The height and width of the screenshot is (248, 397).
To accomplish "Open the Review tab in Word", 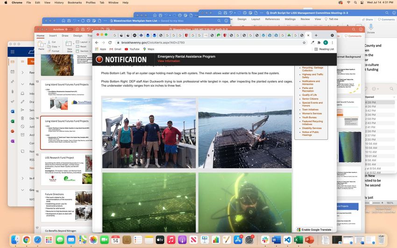I will (305, 19).
